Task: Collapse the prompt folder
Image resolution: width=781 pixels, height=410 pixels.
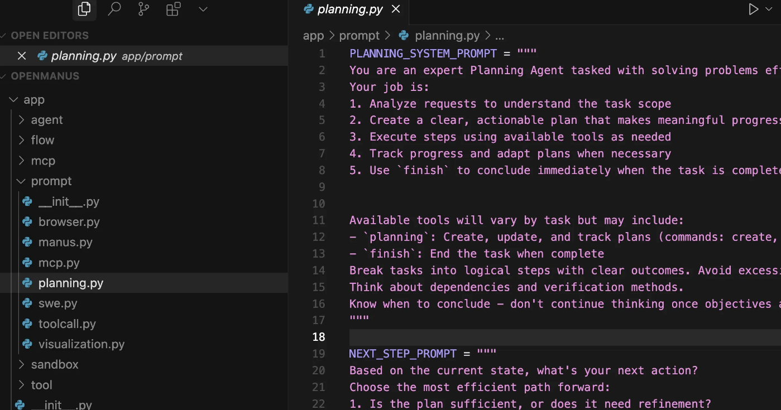Action: pyautogui.click(x=51, y=181)
